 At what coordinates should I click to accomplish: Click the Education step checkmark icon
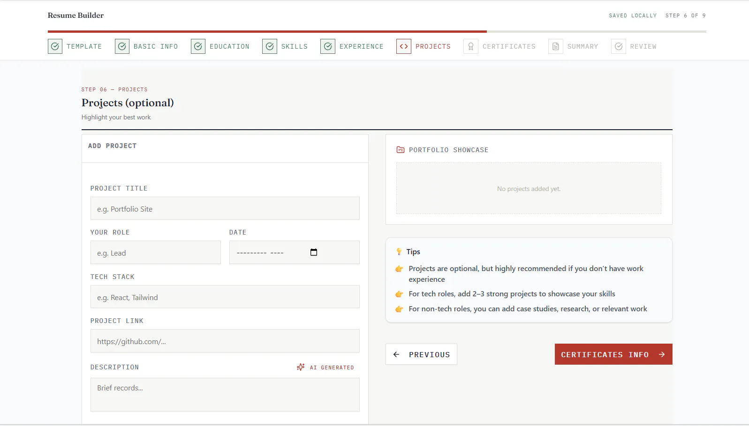click(x=198, y=46)
